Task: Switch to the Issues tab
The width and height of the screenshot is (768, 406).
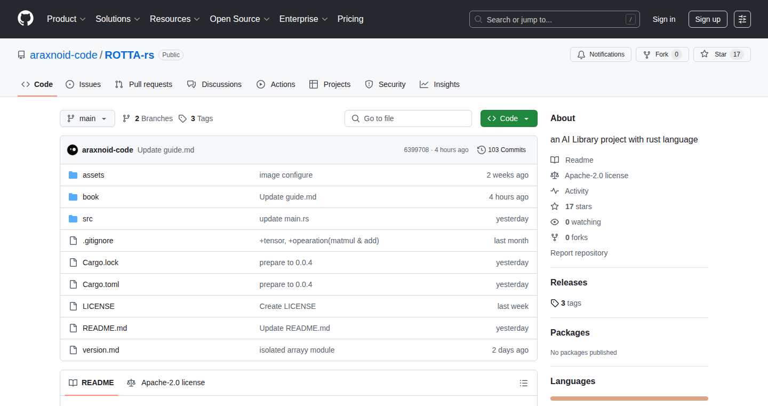Action: pos(83,84)
